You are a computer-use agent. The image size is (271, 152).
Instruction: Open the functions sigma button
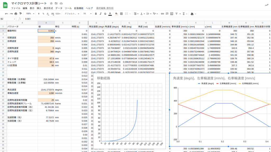point(184,14)
